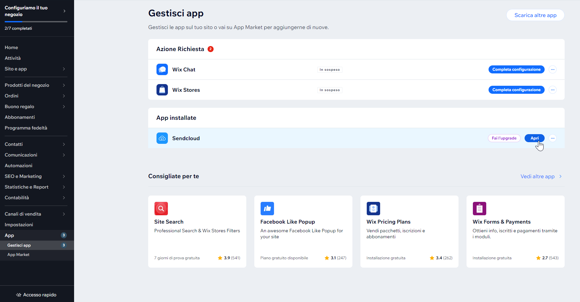Expand the Canali di vendita submenu

64,214
